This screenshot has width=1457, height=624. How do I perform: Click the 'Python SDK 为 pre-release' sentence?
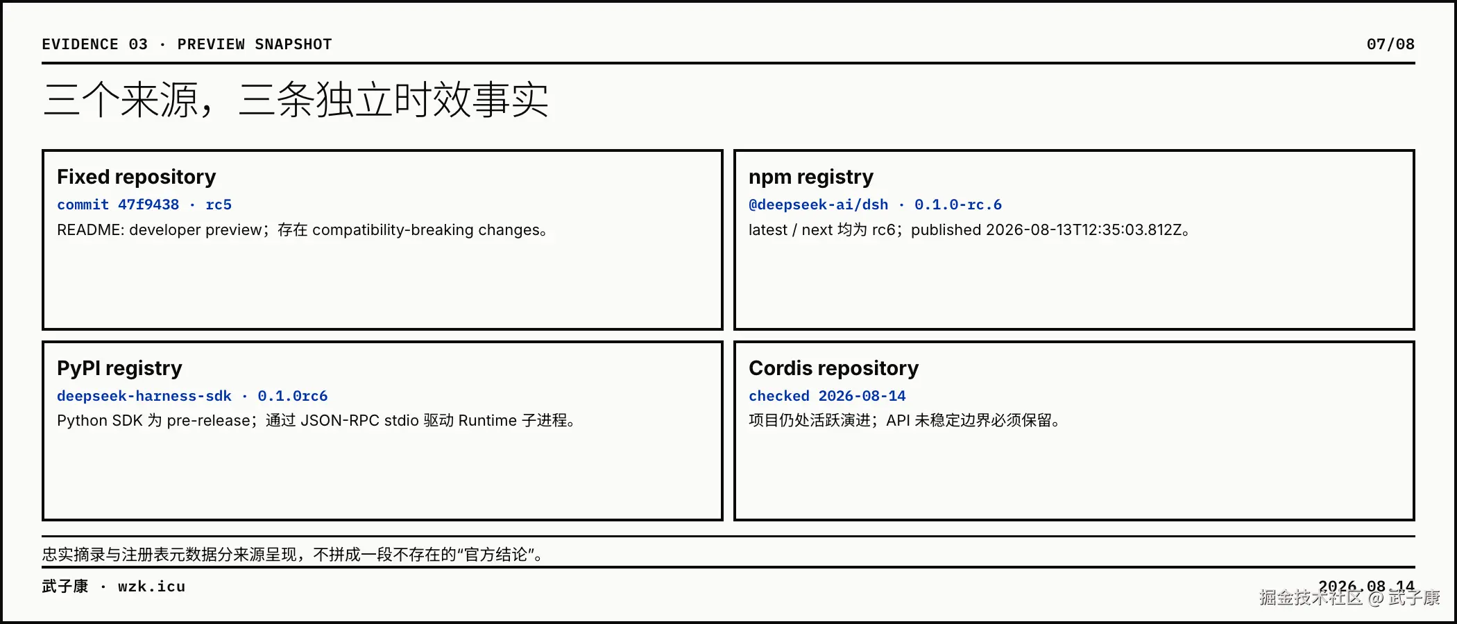click(x=316, y=421)
